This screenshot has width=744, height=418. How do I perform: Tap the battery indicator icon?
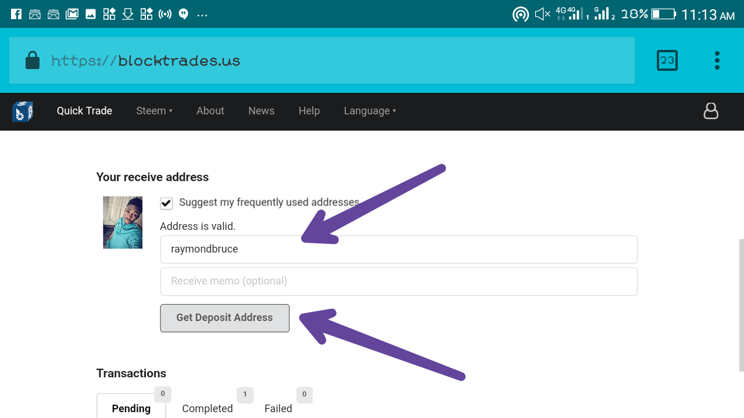point(663,14)
